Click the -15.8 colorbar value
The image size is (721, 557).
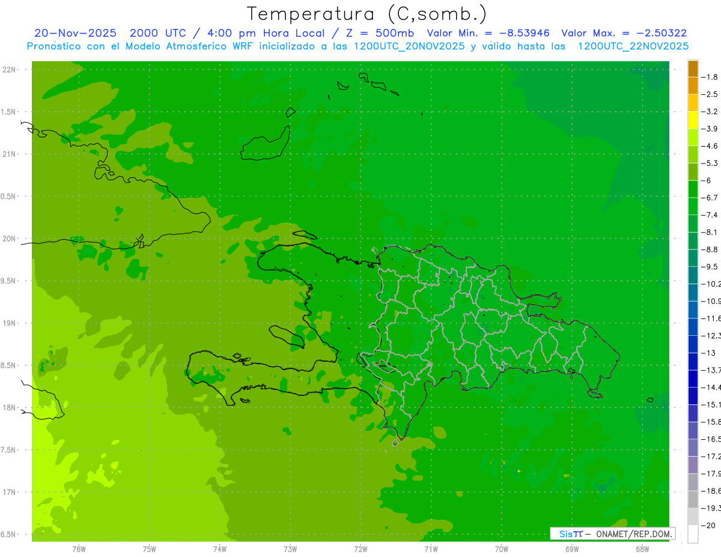[x=712, y=422]
